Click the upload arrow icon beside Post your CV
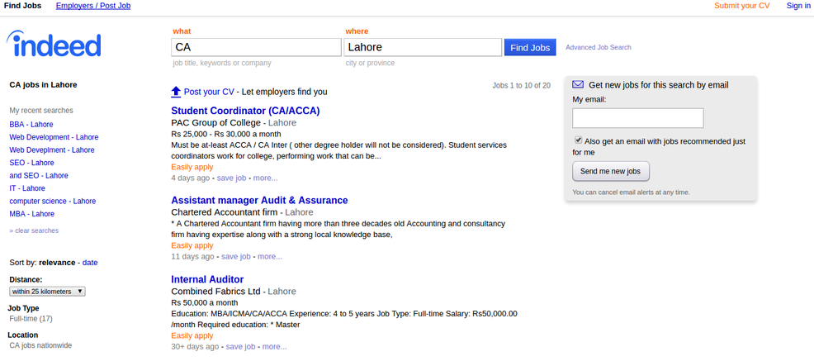The image size is (814, 361). (x=176, y=92)
